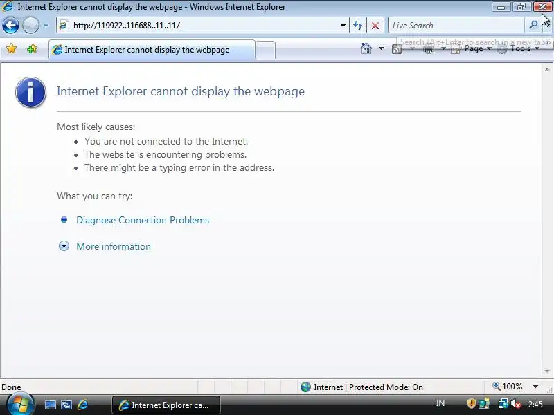Launch Internet Explorer from Quick Launch
The image size is (554, 415).
[82, 405]
